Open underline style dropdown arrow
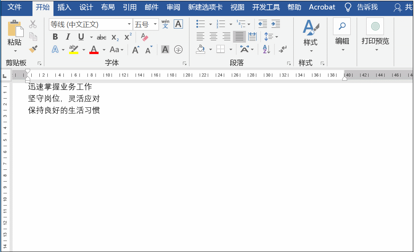Image resolution: width=414 pixels, height=252 pixels. [x=91, y=37]
